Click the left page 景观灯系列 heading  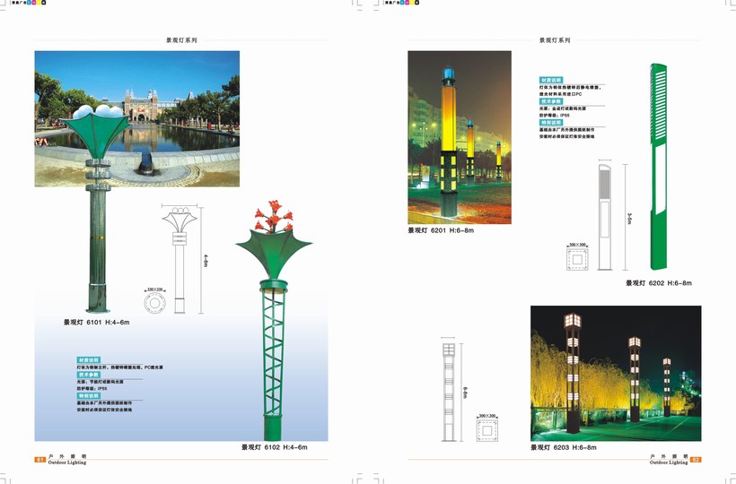click(181, 40)
